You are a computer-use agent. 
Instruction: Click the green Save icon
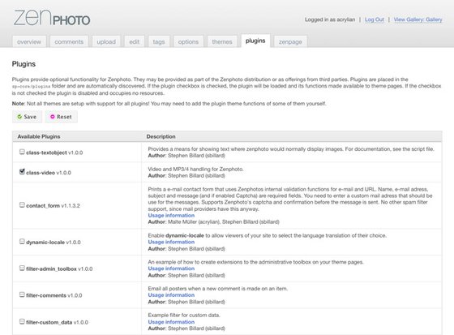19,117
